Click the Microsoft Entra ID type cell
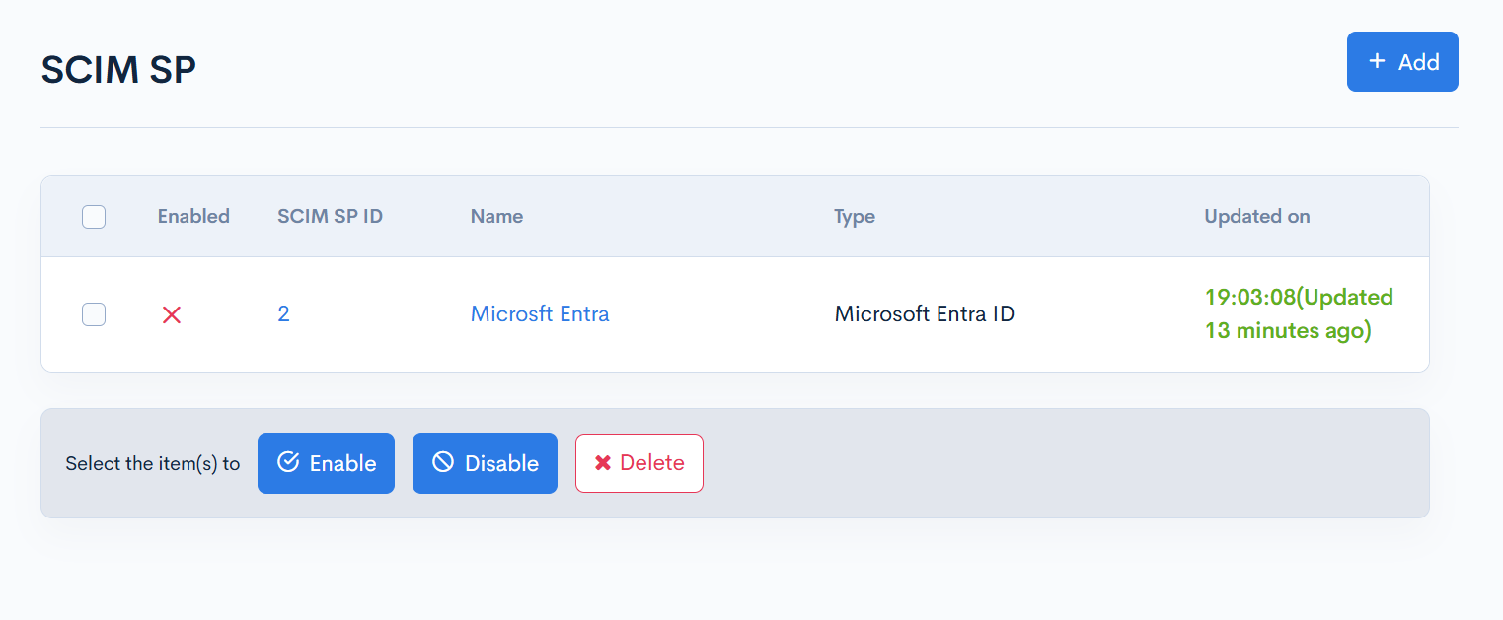Image resolution: width=1503 pixels, height=620 pixels. pos(924,314)
